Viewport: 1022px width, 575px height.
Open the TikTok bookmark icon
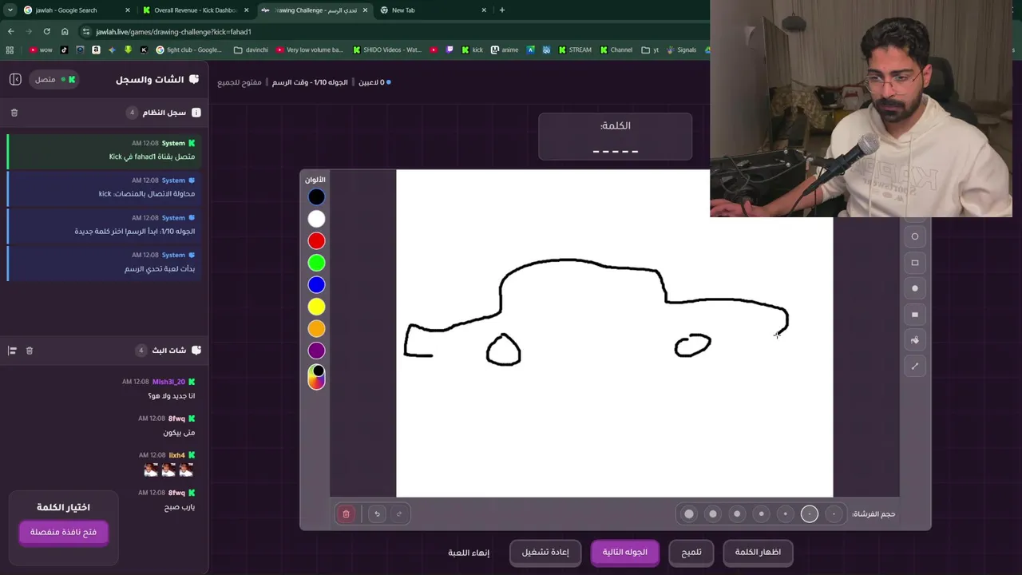click(65, 50)
